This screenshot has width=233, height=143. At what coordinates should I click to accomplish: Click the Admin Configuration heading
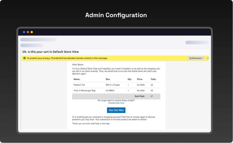(x=116, y=15)
